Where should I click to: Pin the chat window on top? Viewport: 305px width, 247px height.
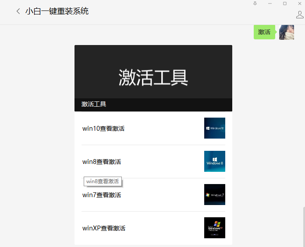(x=255, y=3)
